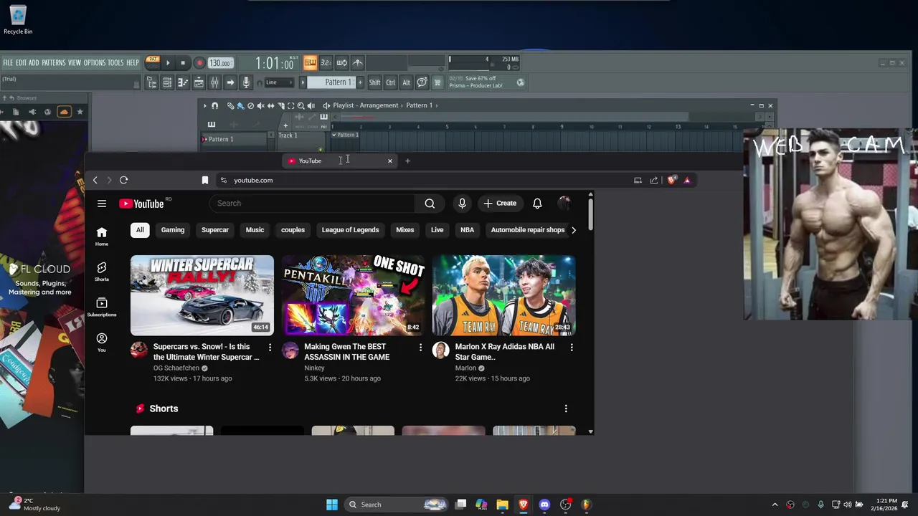Image resolution: width=918 pixels, height=516 pixels.
Task: Open the Winter Supercar Rally video thumbnail
Action: [202, 295]
